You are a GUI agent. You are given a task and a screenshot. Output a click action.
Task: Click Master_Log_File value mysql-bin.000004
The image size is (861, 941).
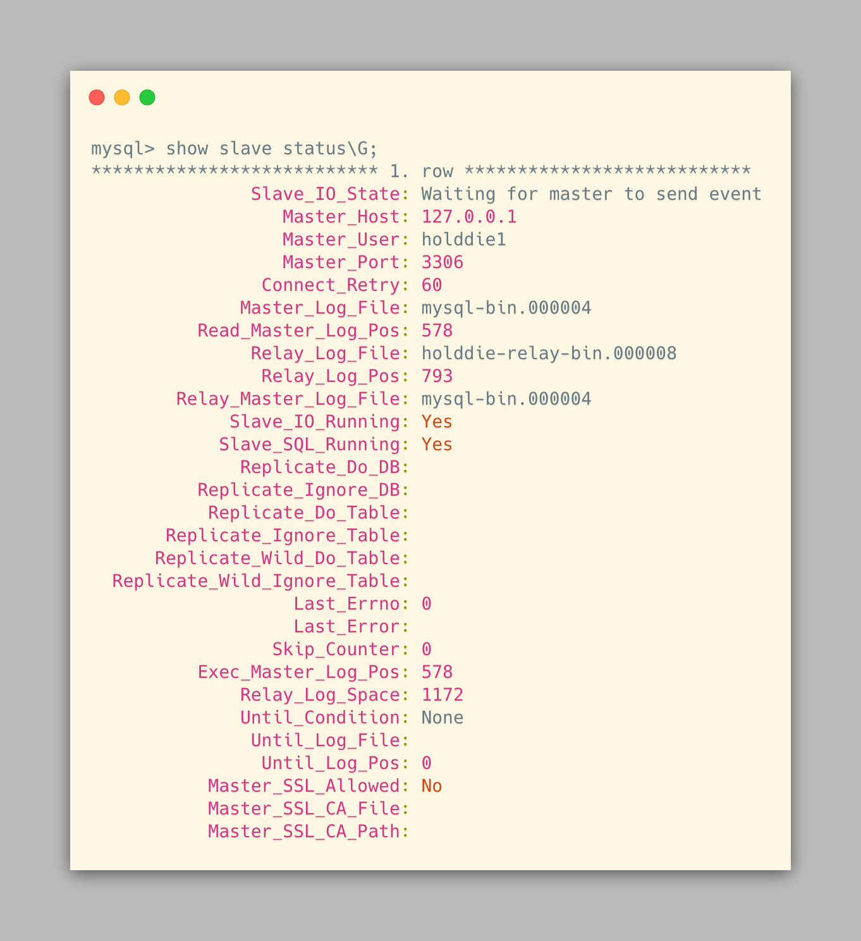point(506,308)
